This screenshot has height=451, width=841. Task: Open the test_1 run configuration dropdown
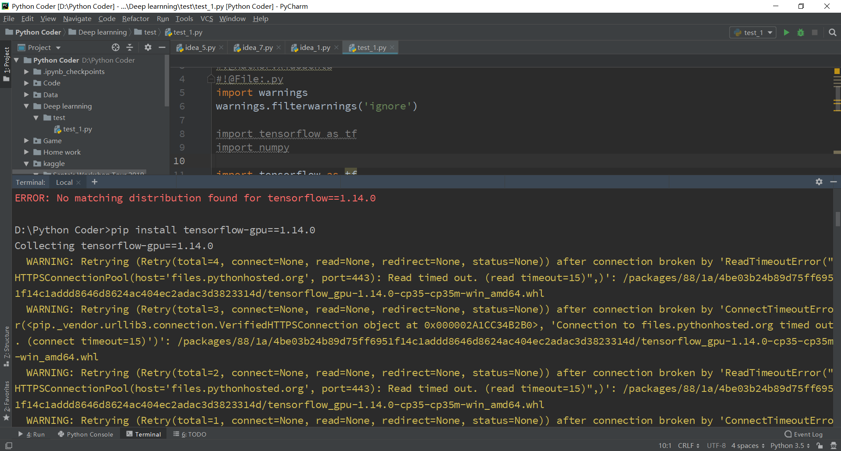753,32
